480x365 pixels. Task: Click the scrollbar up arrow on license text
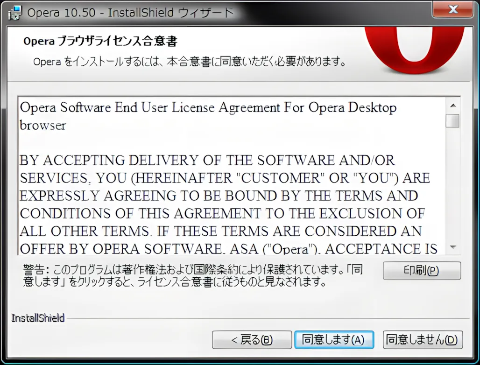453,105
